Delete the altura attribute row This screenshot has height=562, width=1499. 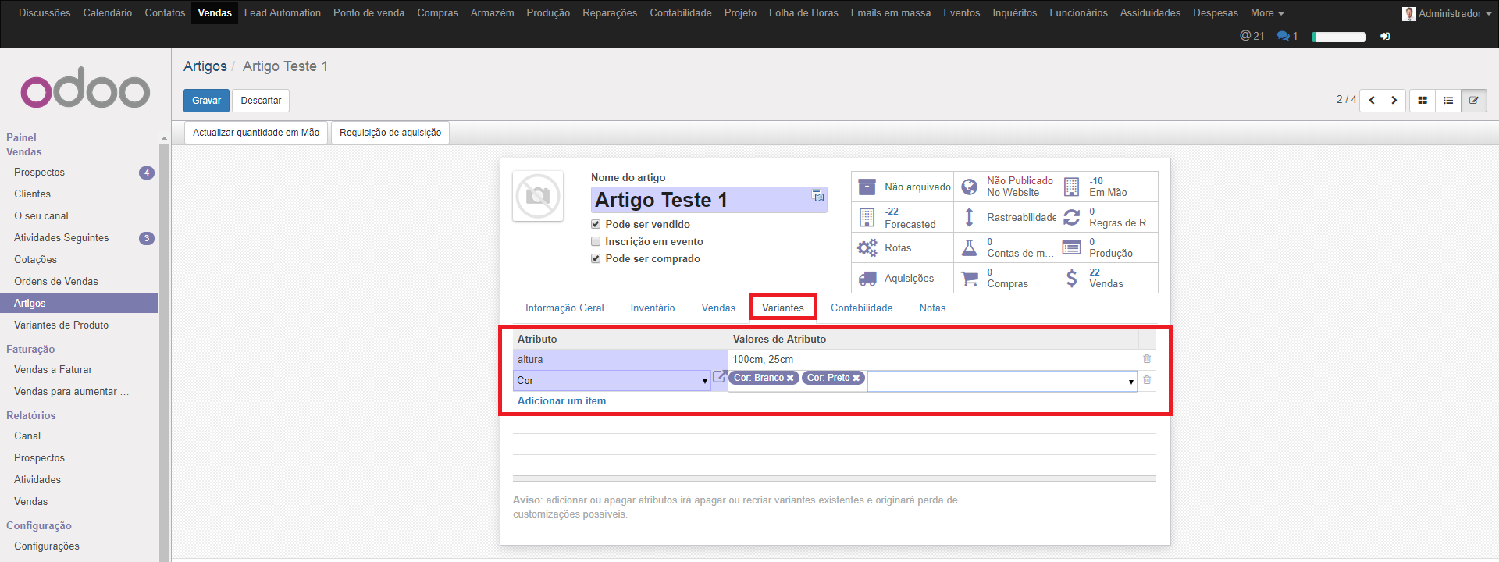click(x=1147, y=359)
